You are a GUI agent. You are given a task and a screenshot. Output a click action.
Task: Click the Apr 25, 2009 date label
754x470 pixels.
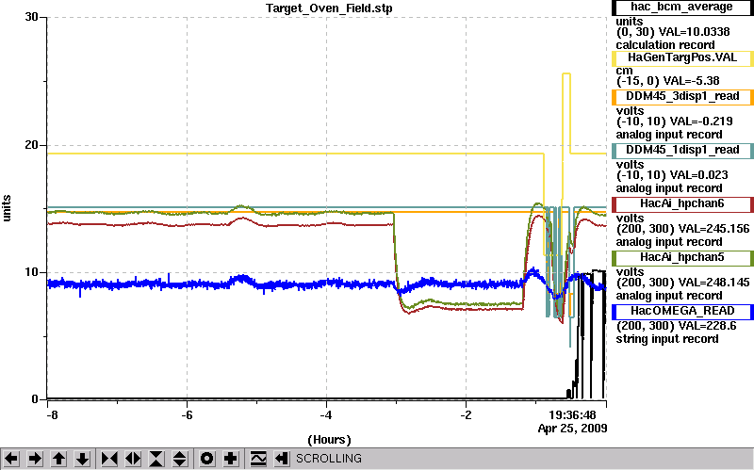[x=572, y=429]
